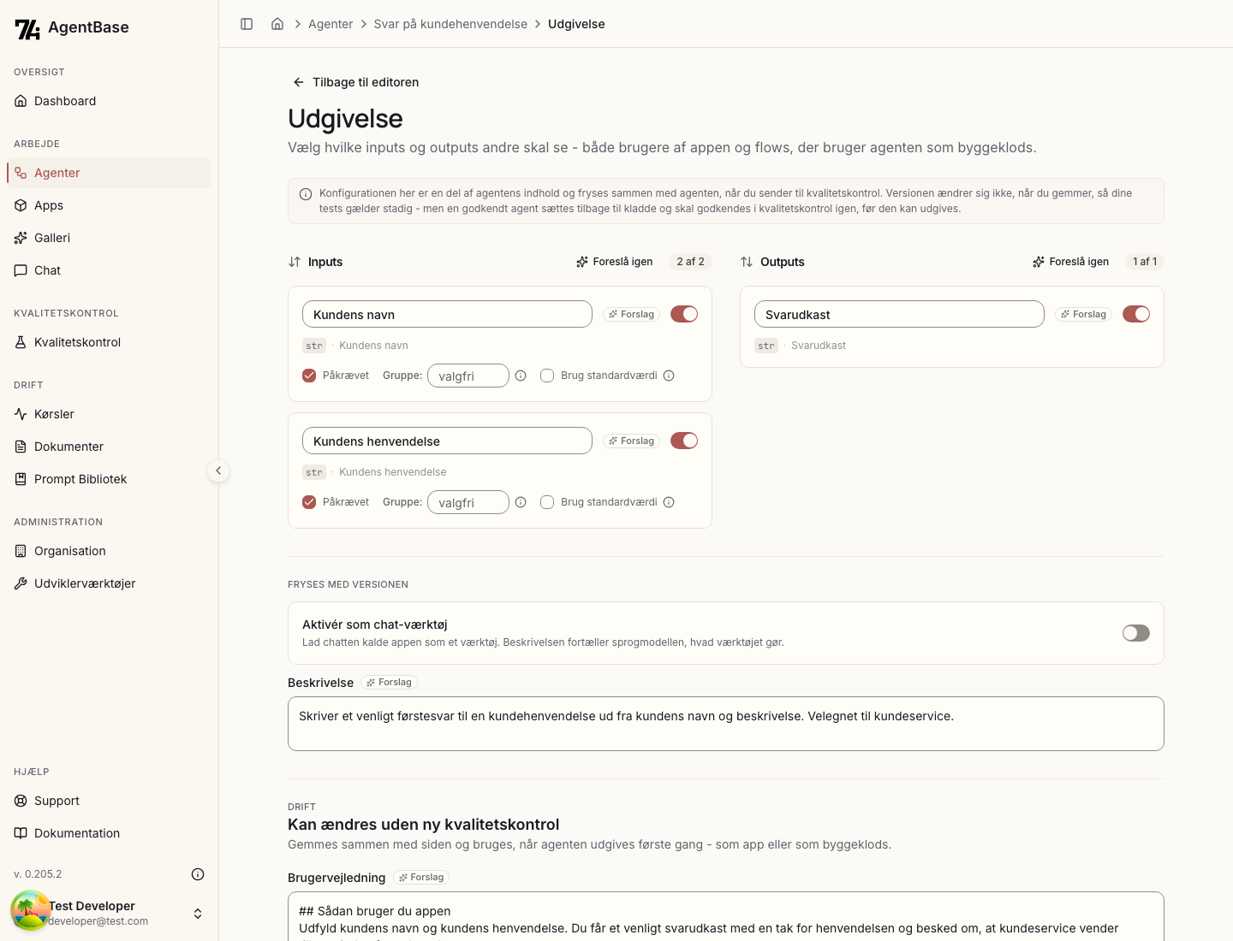Click the Chat bubble icon in sidebar
The height and width of the screenshot is (941, 1233).
pyautogui.click(x=21, y=270)
